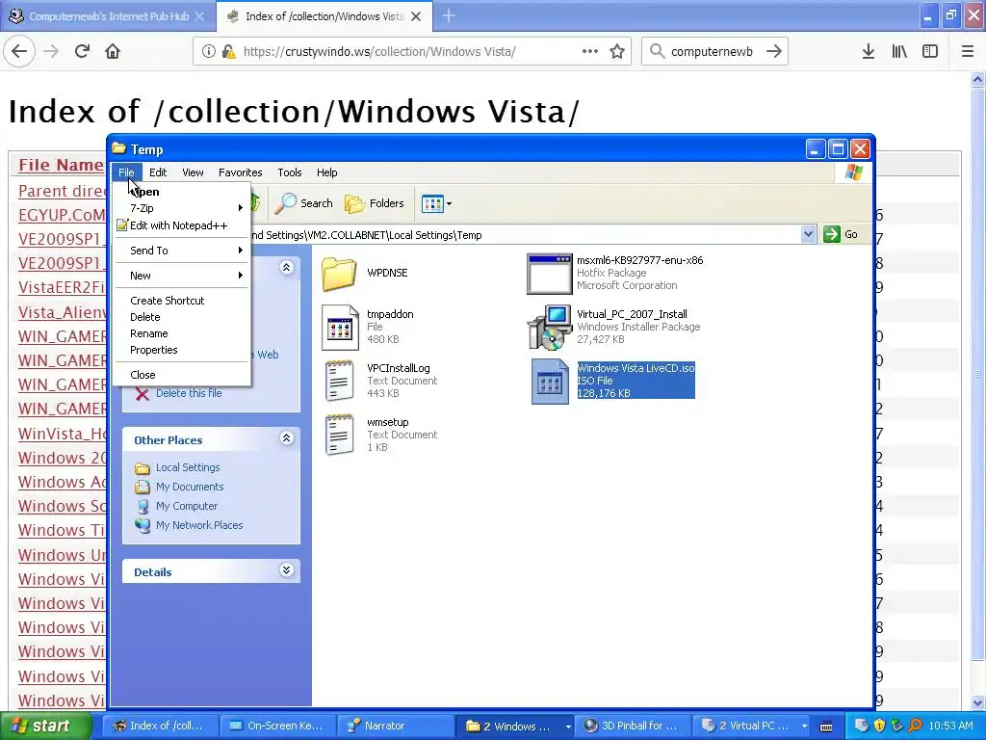Viewport: 986px width, 740px height.
Task: Choose Create Shortcut in File menu
Action: pyautogui.click(x=182, y=301)
